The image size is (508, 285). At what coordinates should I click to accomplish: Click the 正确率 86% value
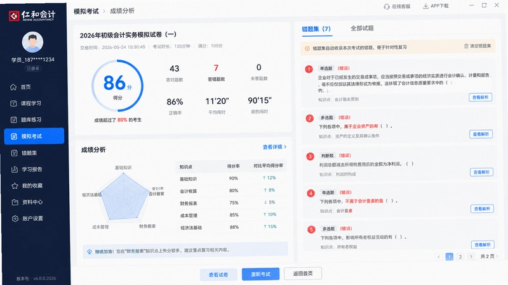[175, 102]
